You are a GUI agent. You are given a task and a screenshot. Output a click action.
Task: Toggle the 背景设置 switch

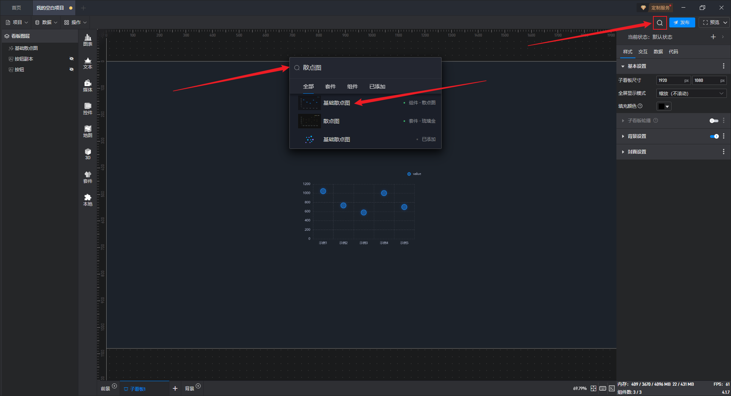pos(714,136)
